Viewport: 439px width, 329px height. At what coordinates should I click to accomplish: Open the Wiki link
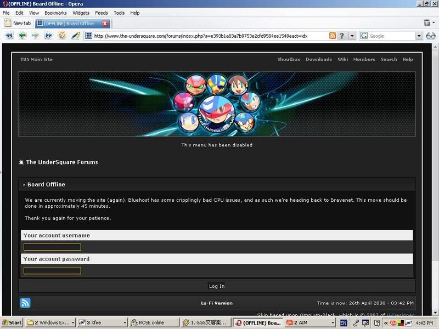pos(342,59)
